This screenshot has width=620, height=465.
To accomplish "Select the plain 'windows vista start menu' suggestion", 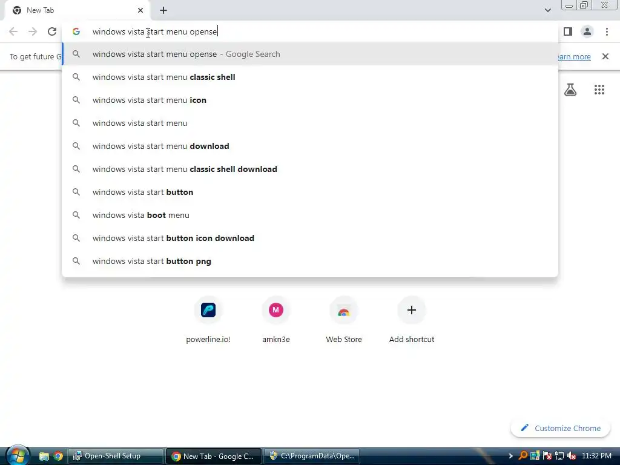I will tap(310, 123).
